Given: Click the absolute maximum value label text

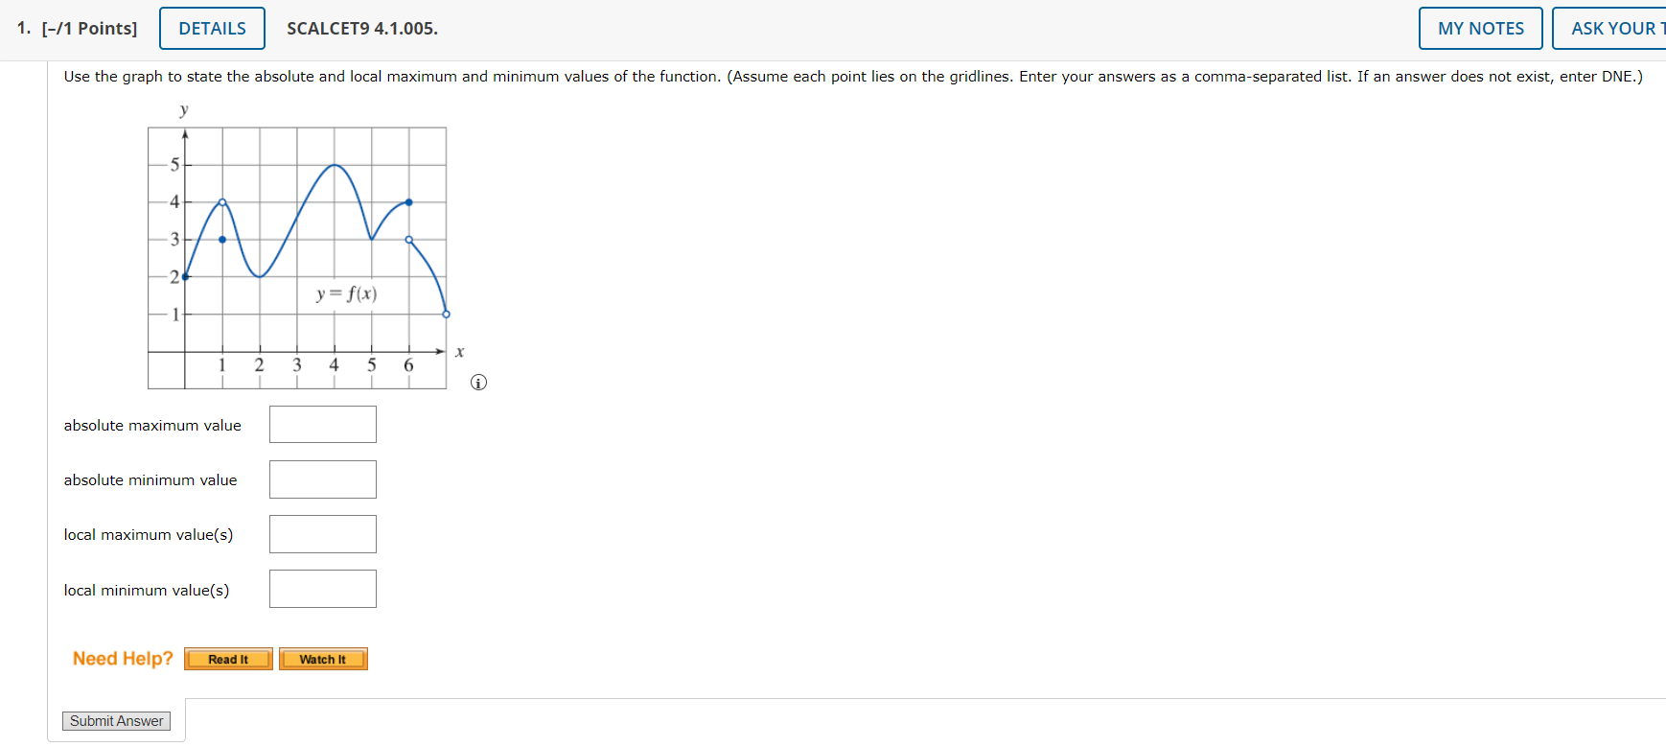Looking at the screenshot, I should coord(151,425).
